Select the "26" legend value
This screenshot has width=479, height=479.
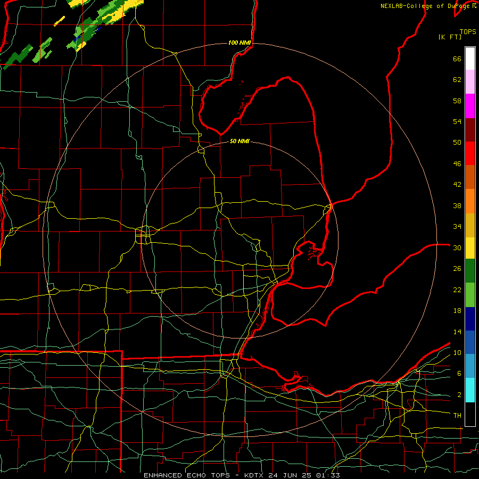(457, 269)
